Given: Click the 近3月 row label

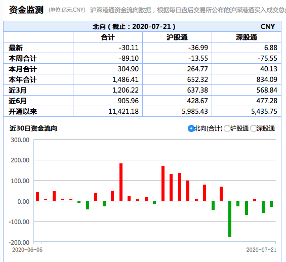Looking at the screenshot, I should [18, 90].
